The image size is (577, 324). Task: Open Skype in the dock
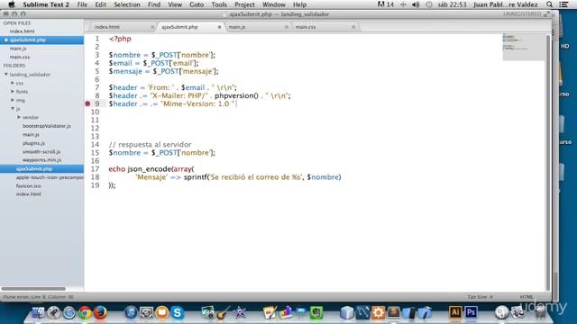pos(178,312)
